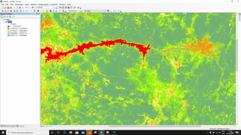Click the Print icon in the Standard toolbar
This screenshot has height=135, width=241.
tap(11, 7)
